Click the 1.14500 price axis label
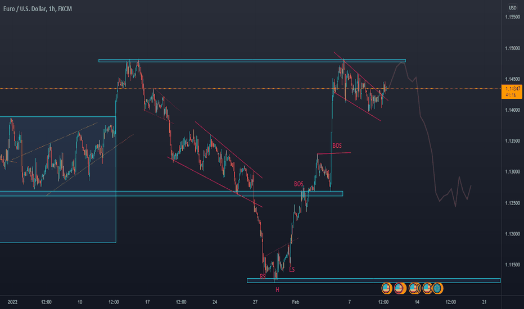This screenshot has width=524, height=309. point(512,79)
